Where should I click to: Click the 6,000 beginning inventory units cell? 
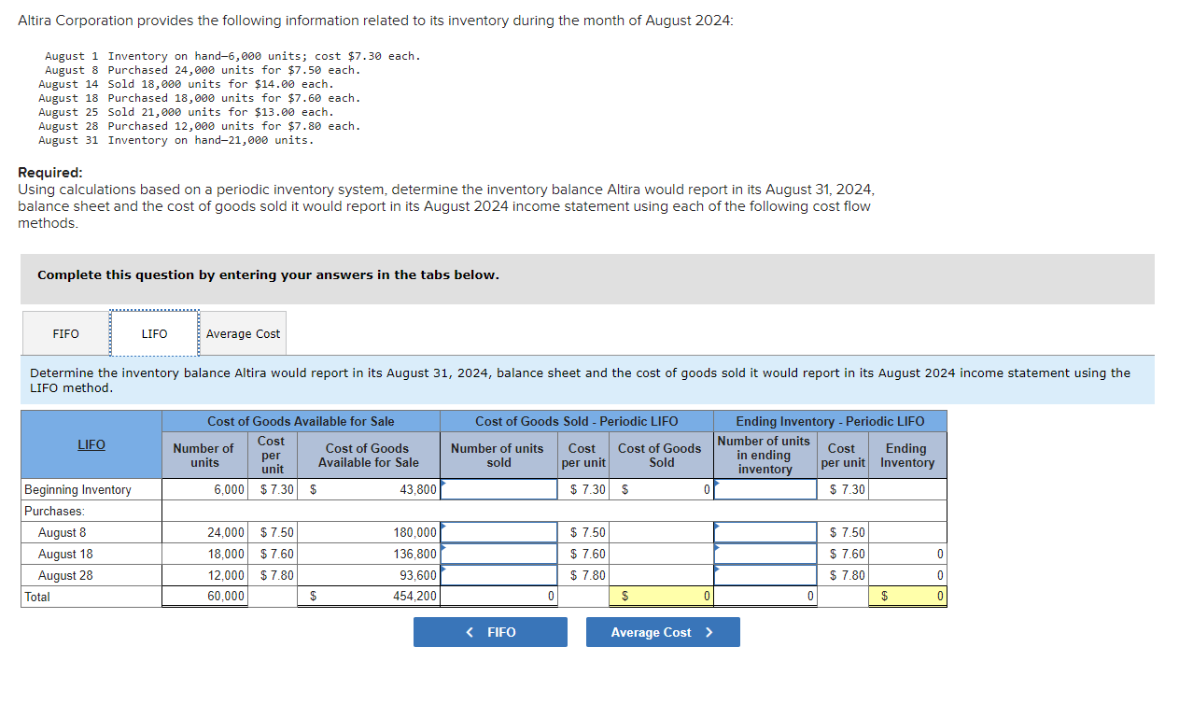point(204,489)
